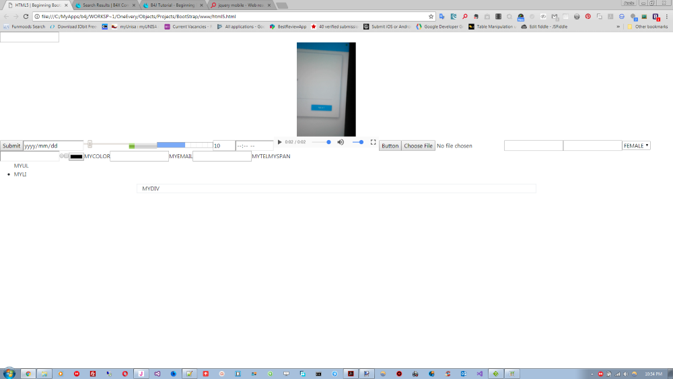Open Adobe Reader from the taskbar
This screenshot has height=379, width=673.
351,374
